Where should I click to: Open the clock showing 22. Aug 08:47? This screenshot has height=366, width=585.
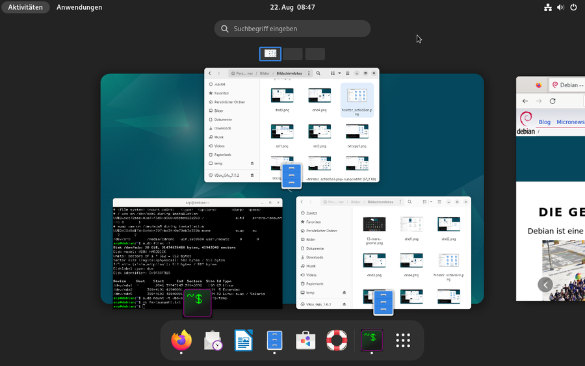[x=292, y=7]
